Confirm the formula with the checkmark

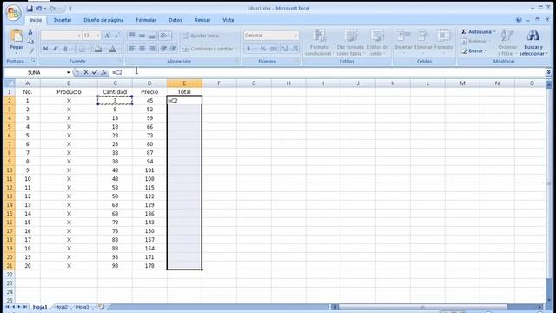click(x=95, y=72)
